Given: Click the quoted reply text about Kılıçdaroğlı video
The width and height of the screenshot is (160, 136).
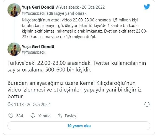Looking at the screenshot, I should pos(85,28).
